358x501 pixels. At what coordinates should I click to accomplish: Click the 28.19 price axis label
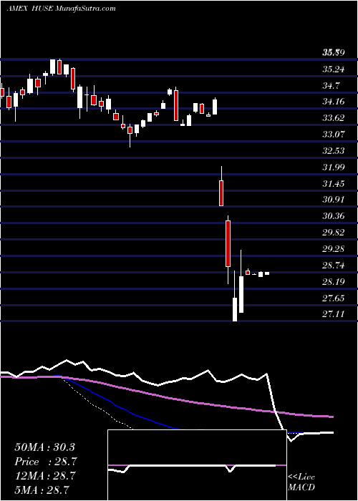tap(334, 281)
